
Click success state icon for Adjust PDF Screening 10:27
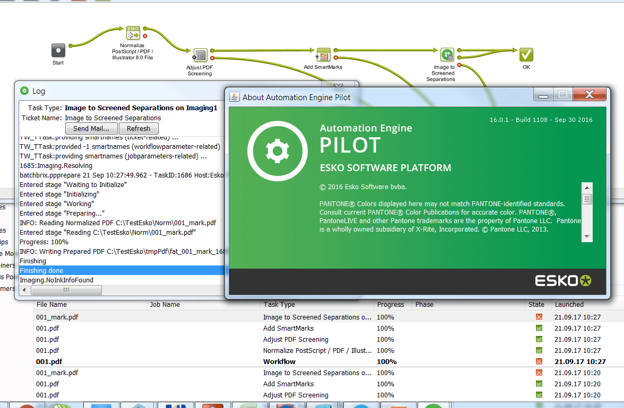click(x=539, y=339)
